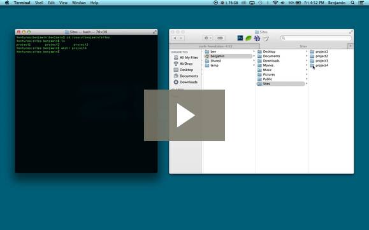This screenshot has width=369, height=230.
Task: Enter full screen in Finder window
Action: pyautogui.click(x=351, y=32)
